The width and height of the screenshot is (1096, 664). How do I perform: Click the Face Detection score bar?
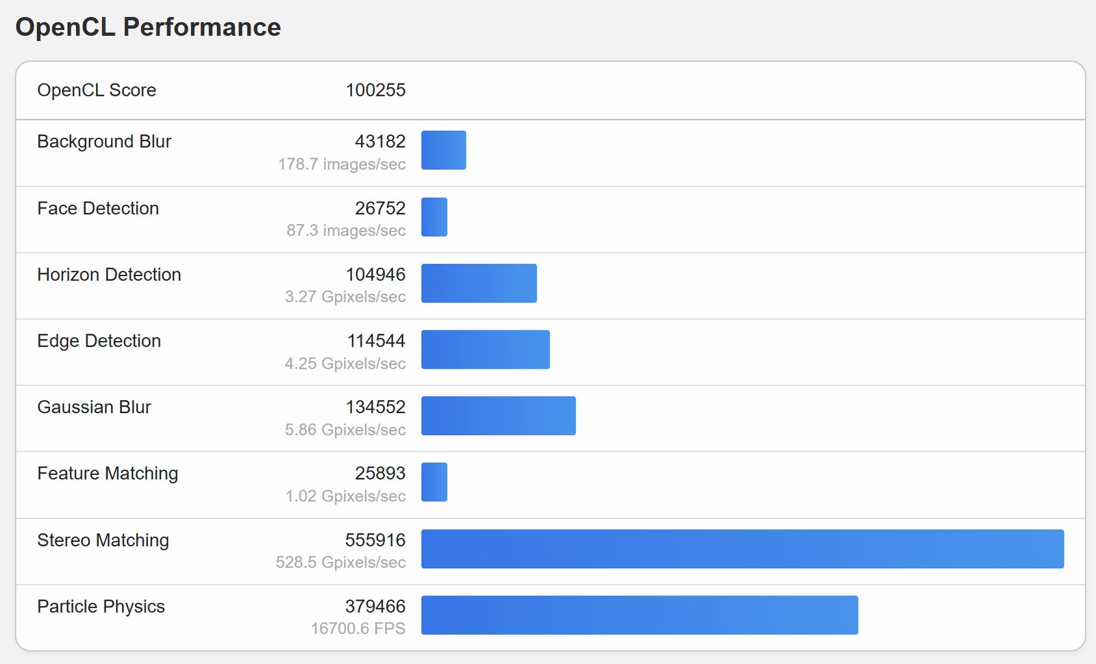tap(434, 217)
